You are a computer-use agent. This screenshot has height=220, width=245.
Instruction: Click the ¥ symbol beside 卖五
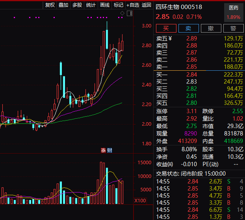pyautogui.click(x=170, y=38)
